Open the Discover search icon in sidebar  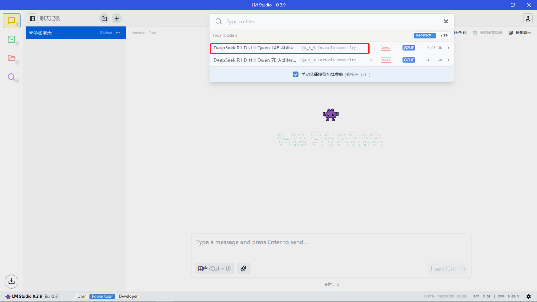11,77
